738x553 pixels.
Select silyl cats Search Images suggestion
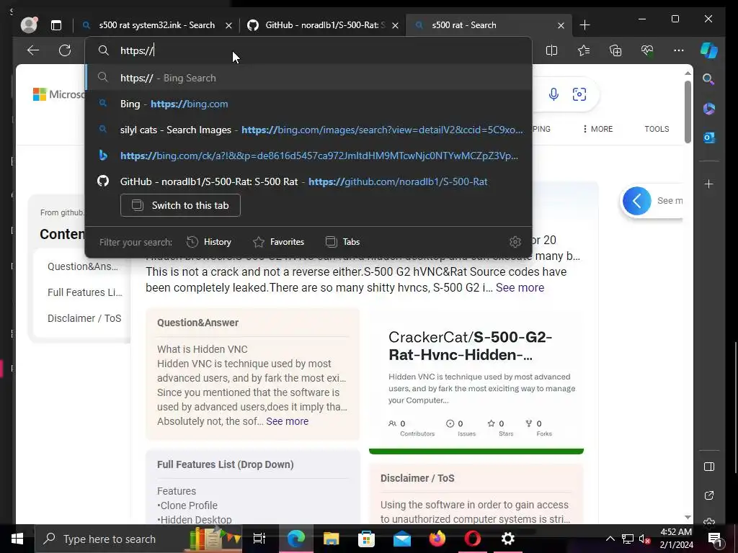point(308,130)
